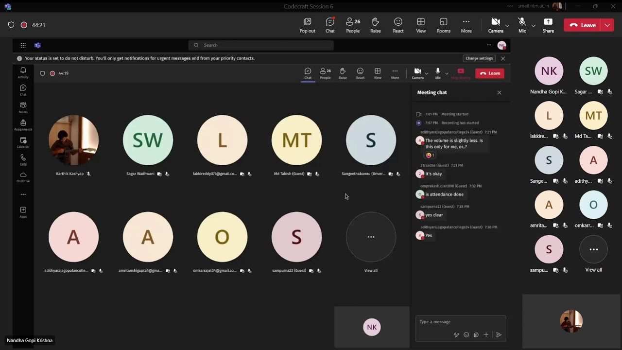Open Pop out in top meeting toolbar
Screen dimensions: 622x350
click(x=307, y=25)
